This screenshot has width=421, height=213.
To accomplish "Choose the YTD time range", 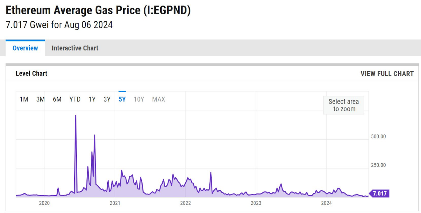I will [x=75, y=99].
